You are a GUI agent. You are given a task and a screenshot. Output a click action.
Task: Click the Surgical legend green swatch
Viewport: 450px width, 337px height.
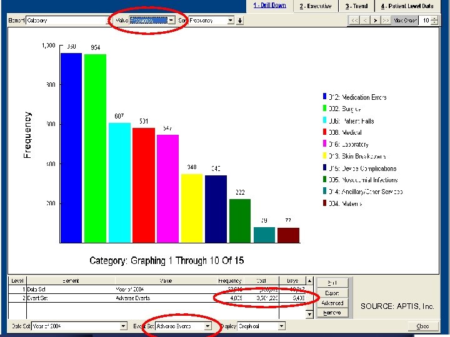click(x=324, y=108)
